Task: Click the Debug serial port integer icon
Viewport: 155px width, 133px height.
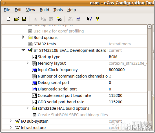Action: [34, 83]
